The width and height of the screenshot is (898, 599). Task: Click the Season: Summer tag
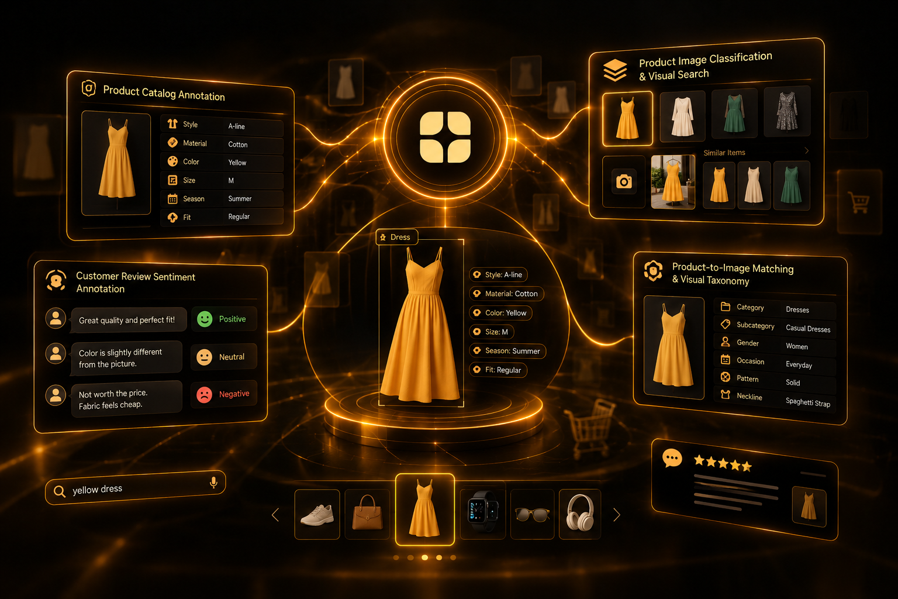[508, 351]
